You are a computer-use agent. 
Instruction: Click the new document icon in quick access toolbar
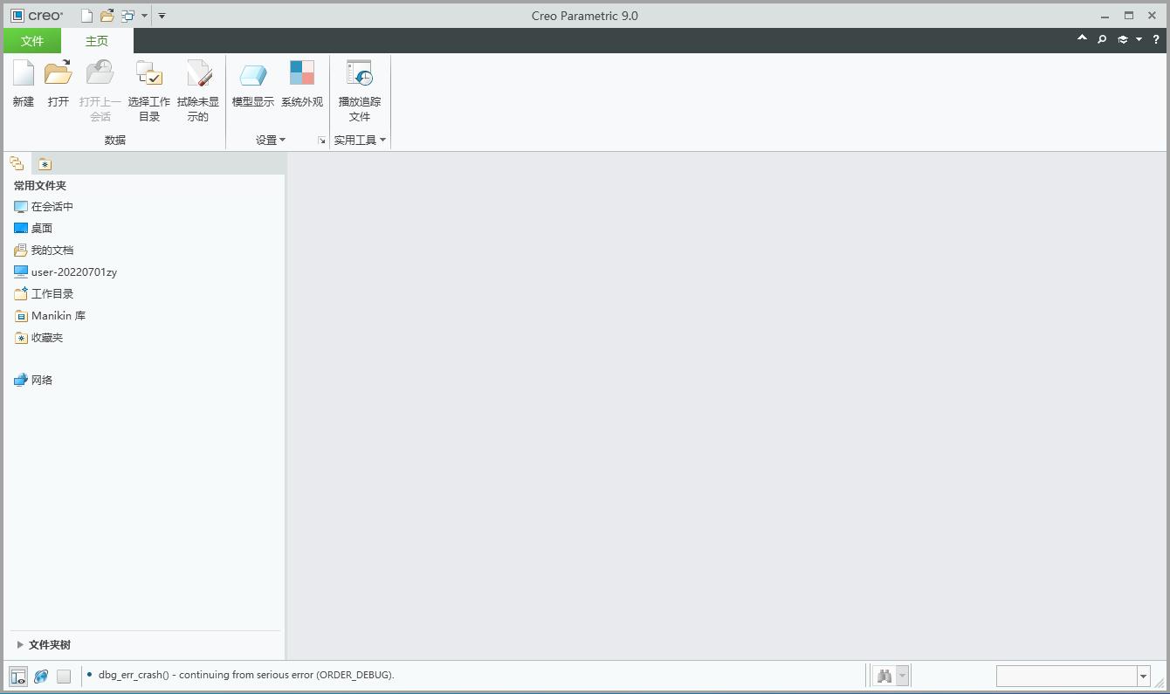[86, 15]
